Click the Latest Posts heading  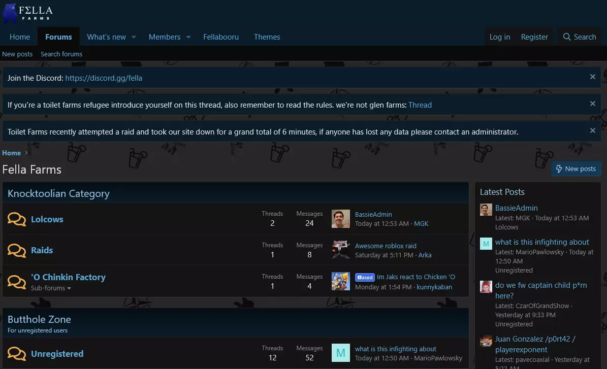502,192
